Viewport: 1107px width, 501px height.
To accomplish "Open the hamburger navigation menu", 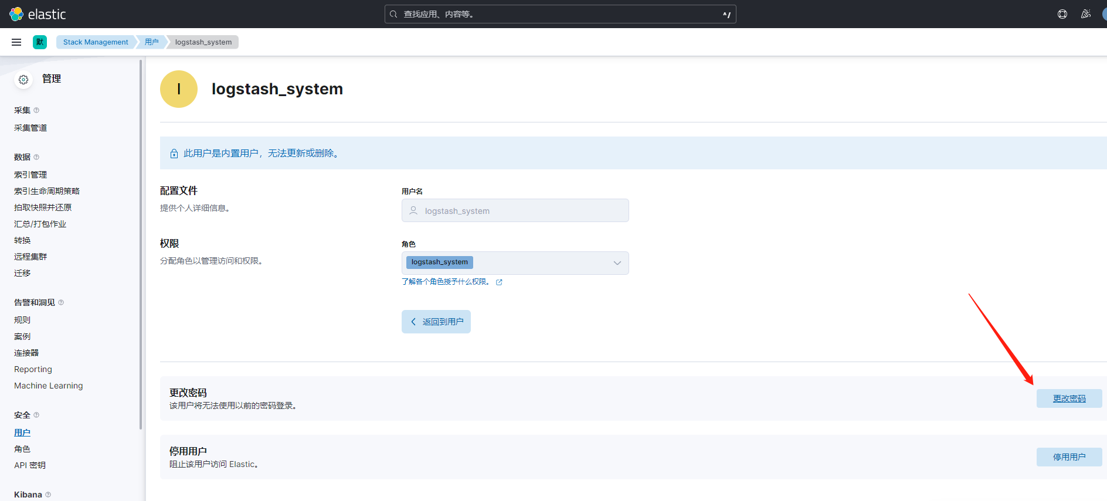I will click(x=16, y=42).
